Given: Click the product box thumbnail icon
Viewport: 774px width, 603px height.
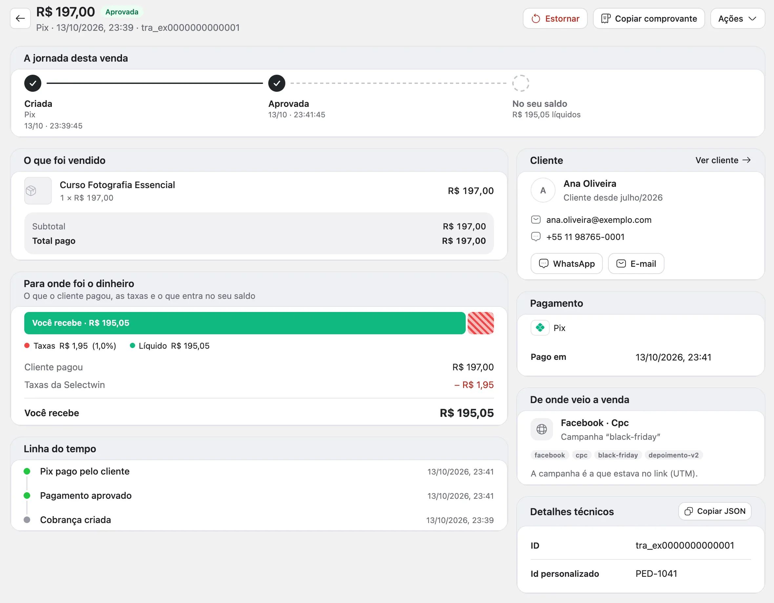Looking at the screenshot, I should [38, 191].
